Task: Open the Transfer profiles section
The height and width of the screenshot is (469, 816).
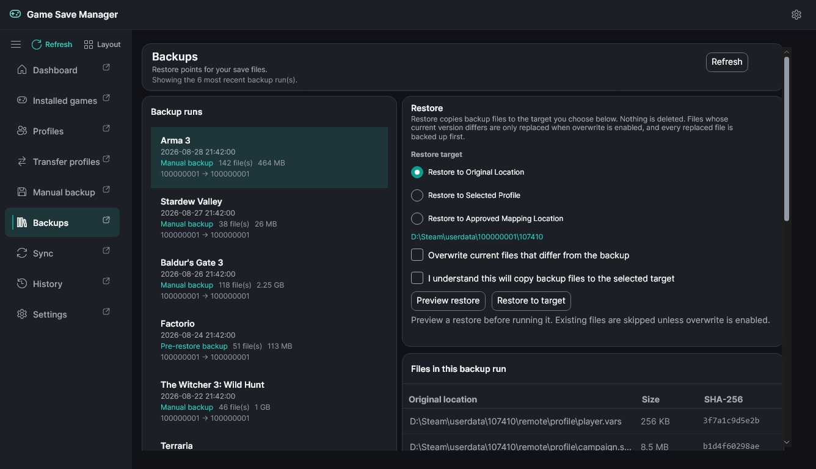Action: (x=62, y=161)
